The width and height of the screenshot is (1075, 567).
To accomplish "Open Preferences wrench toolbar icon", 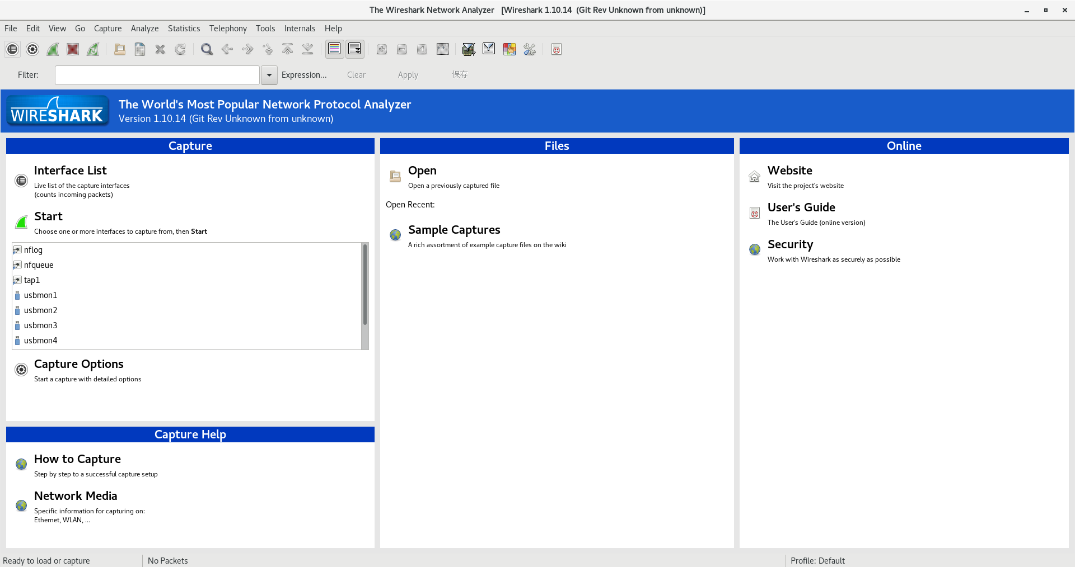I will pyautogui.click(x=530, y=49).
